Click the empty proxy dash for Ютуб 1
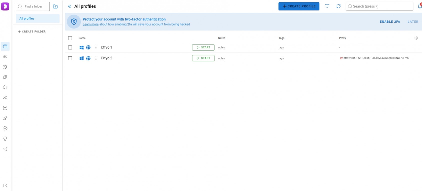This screenshot has width=422, height=191. (339, 47)
